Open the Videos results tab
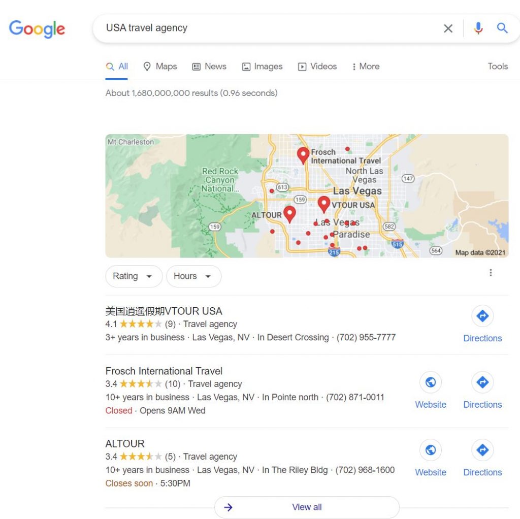Viewport: 520px width, 519px height. 317,67
